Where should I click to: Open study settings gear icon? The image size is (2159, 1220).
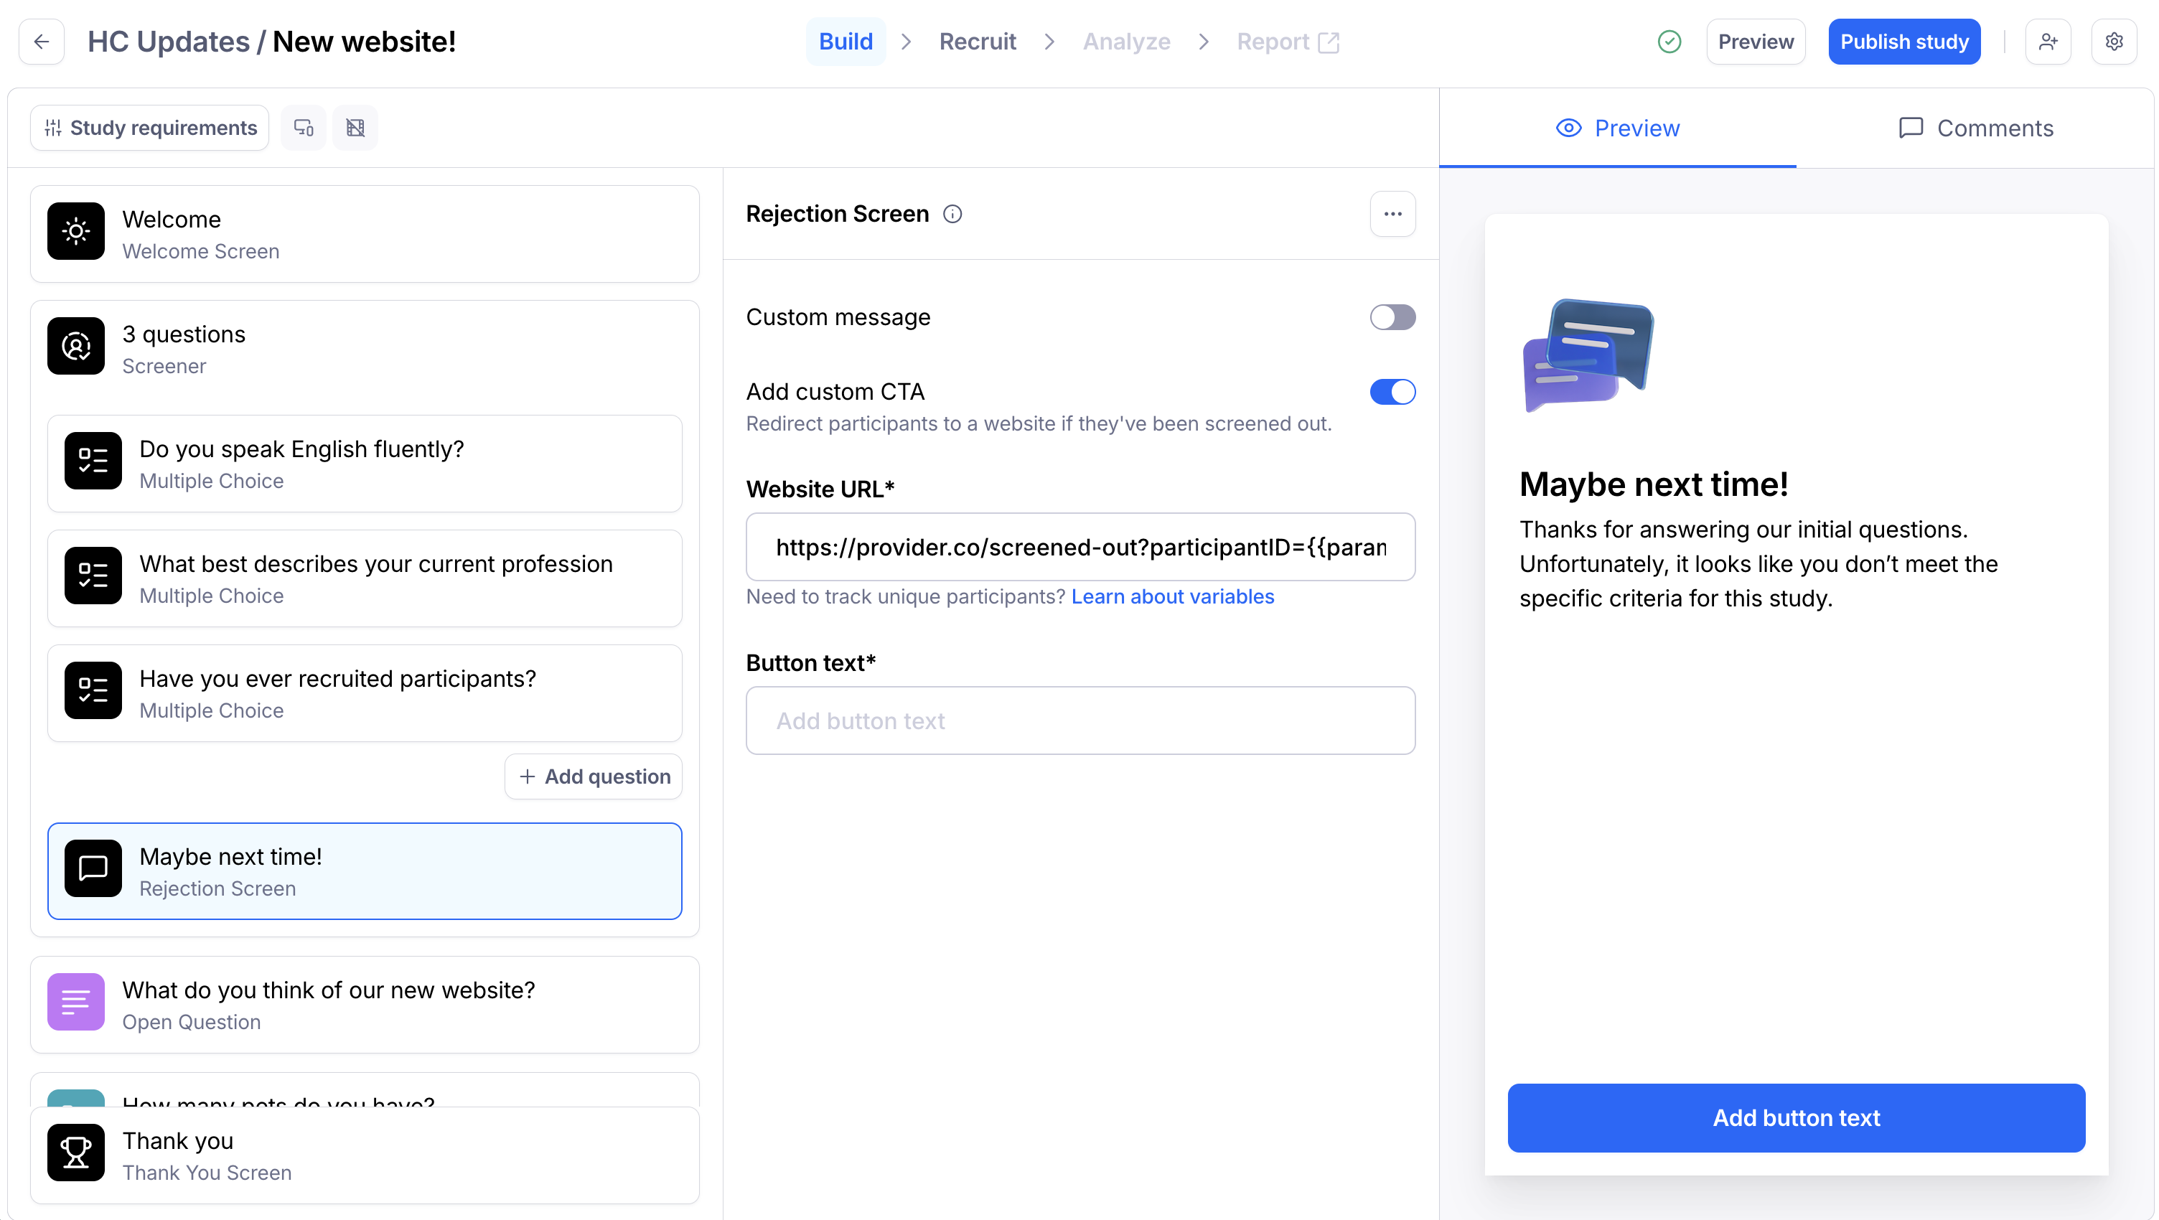tap(2114, 41)
